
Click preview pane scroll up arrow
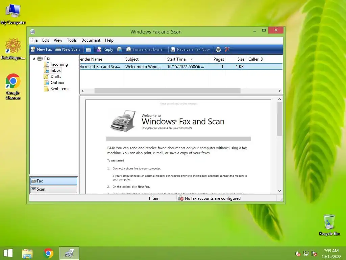coord(279,99)
